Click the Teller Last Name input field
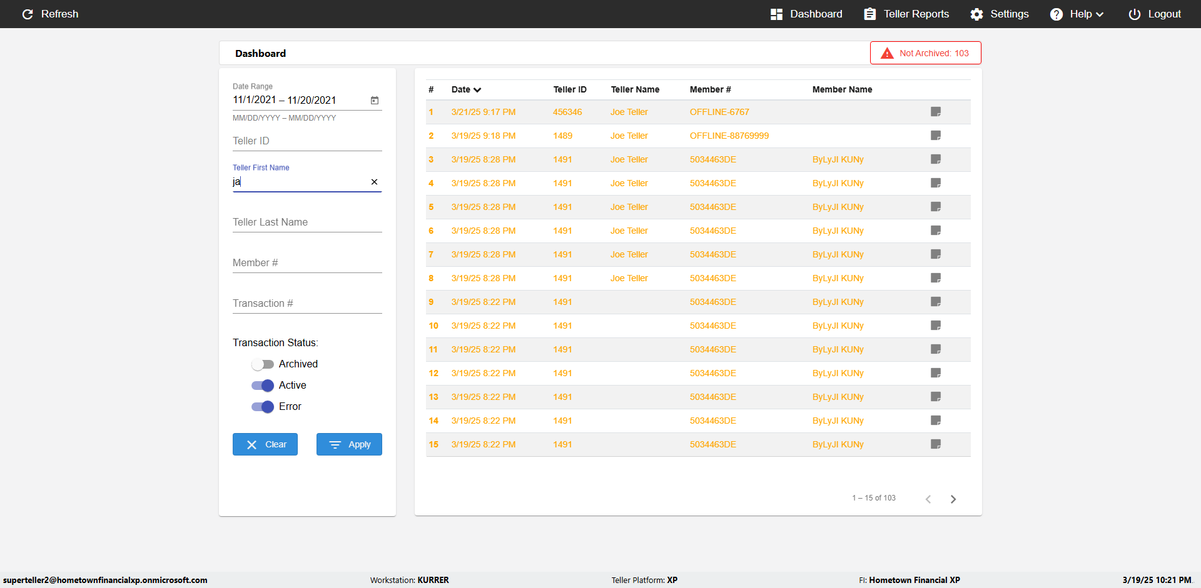The width and height of the screenshot is (1201, 588). pos(307,222)
